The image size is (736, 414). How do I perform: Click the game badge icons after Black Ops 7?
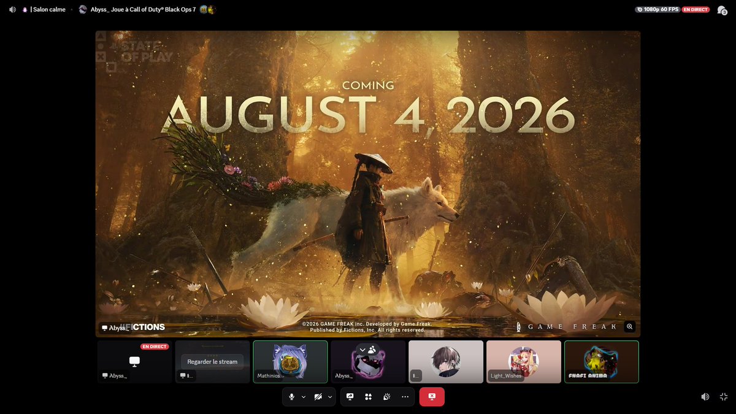coord(207,10)
